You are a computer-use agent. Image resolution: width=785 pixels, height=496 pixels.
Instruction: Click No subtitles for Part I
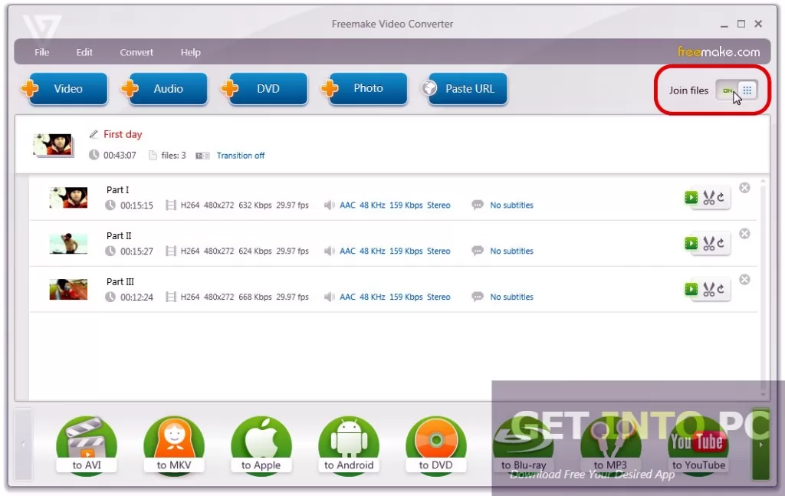[511, 205]
